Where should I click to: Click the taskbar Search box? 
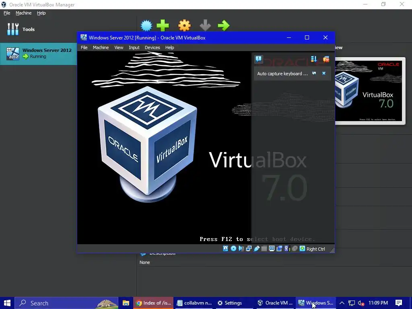pos(66,303)
